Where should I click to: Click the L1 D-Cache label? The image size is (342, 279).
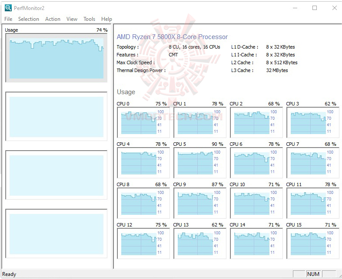click(245, 47)
